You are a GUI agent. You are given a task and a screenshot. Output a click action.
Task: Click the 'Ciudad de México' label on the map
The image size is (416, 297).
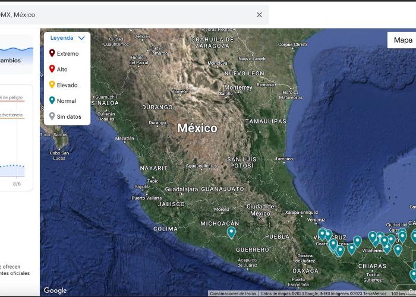(260, 210)
